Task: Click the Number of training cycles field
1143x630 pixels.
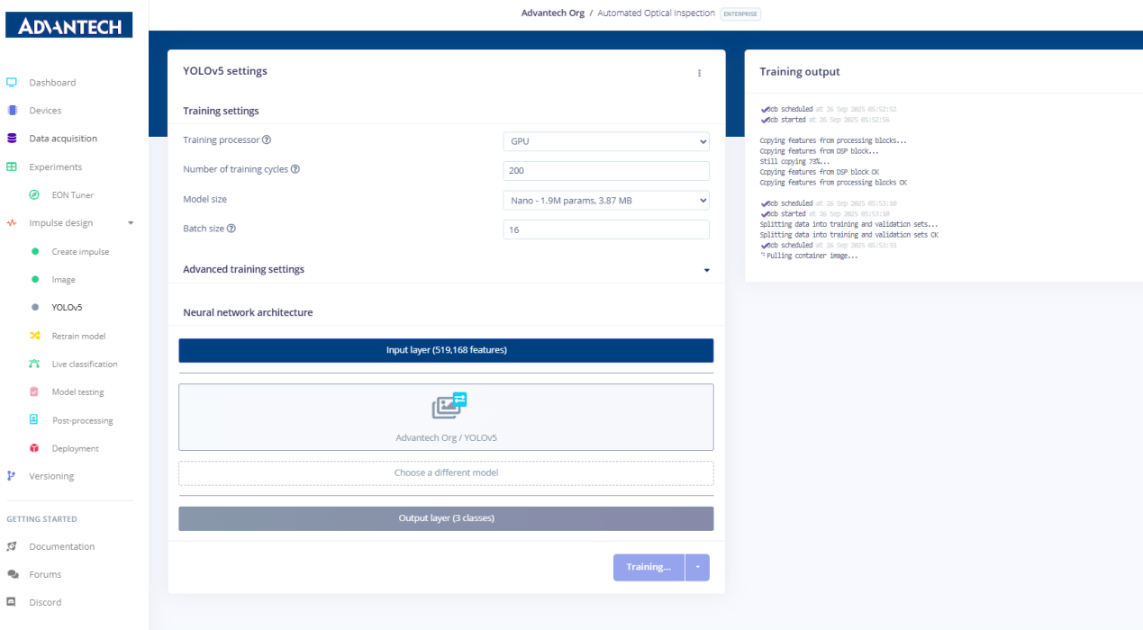Action: tap(606, 170)
